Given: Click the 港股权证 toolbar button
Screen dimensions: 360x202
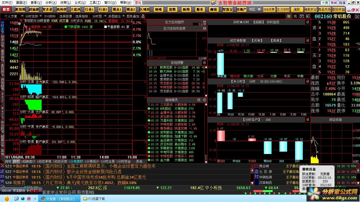Looking at the screenshot, I should click(310, 9).
